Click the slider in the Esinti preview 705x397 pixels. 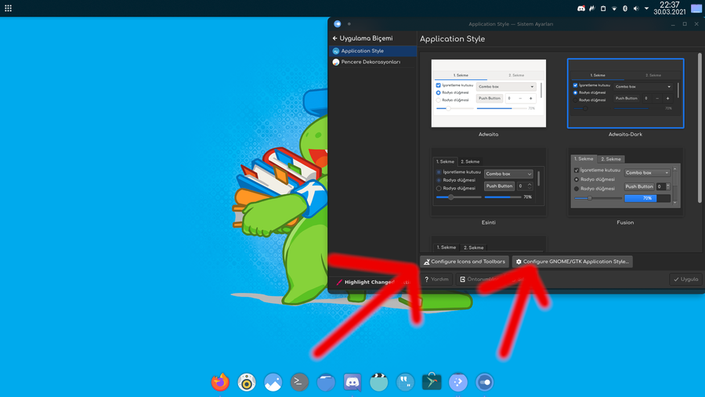click(x=458, y=197)
